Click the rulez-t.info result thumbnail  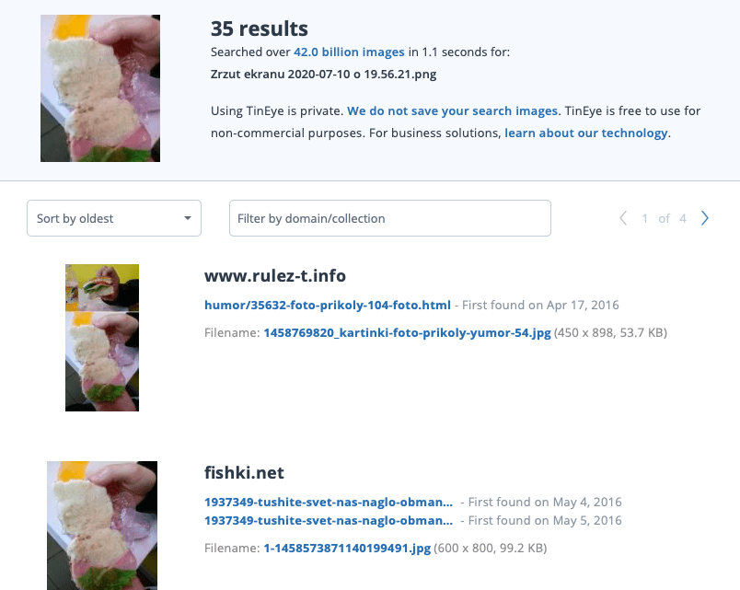(102, 338)
